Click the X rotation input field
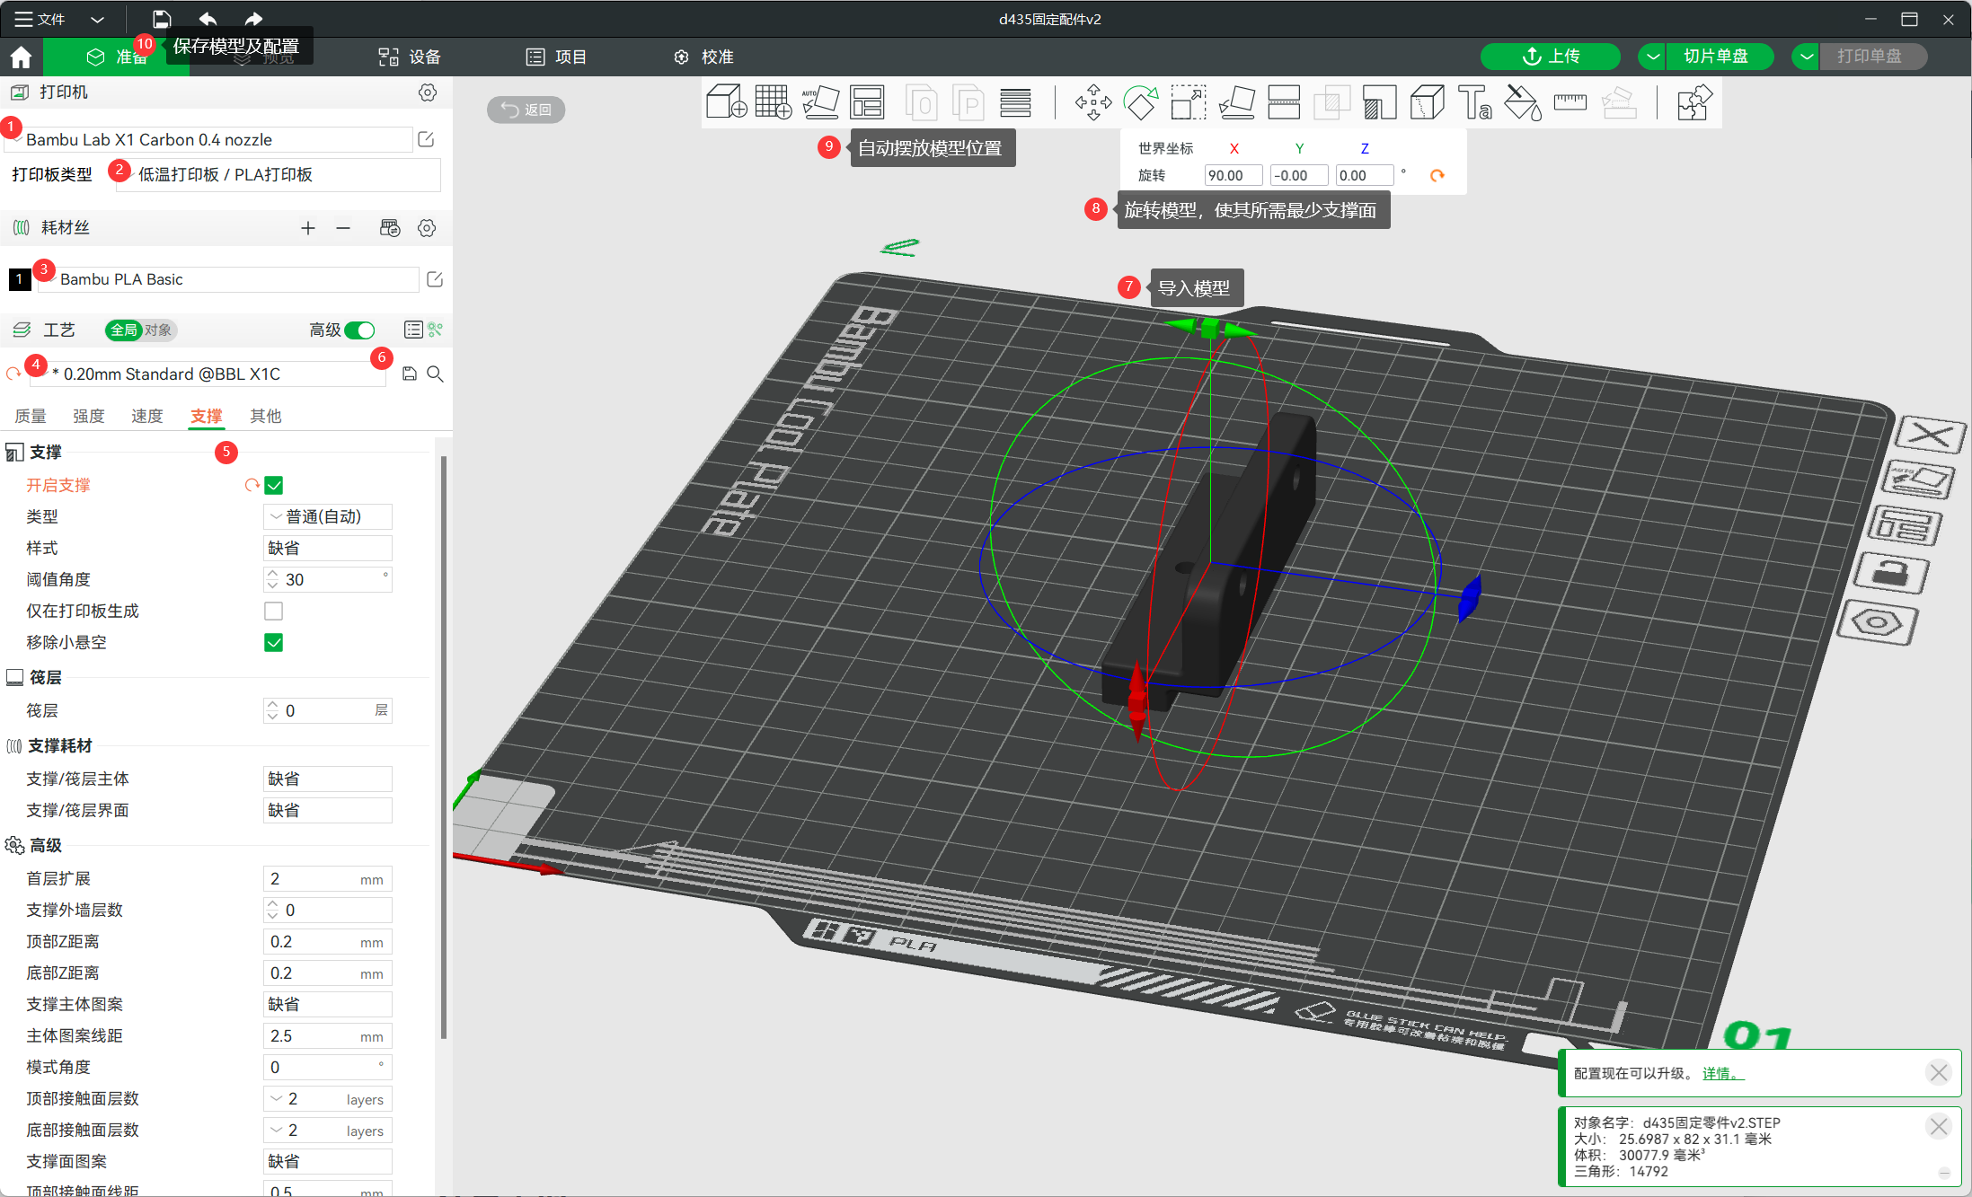Viewport: 1972px width, 1197px height. [1233, 175]
